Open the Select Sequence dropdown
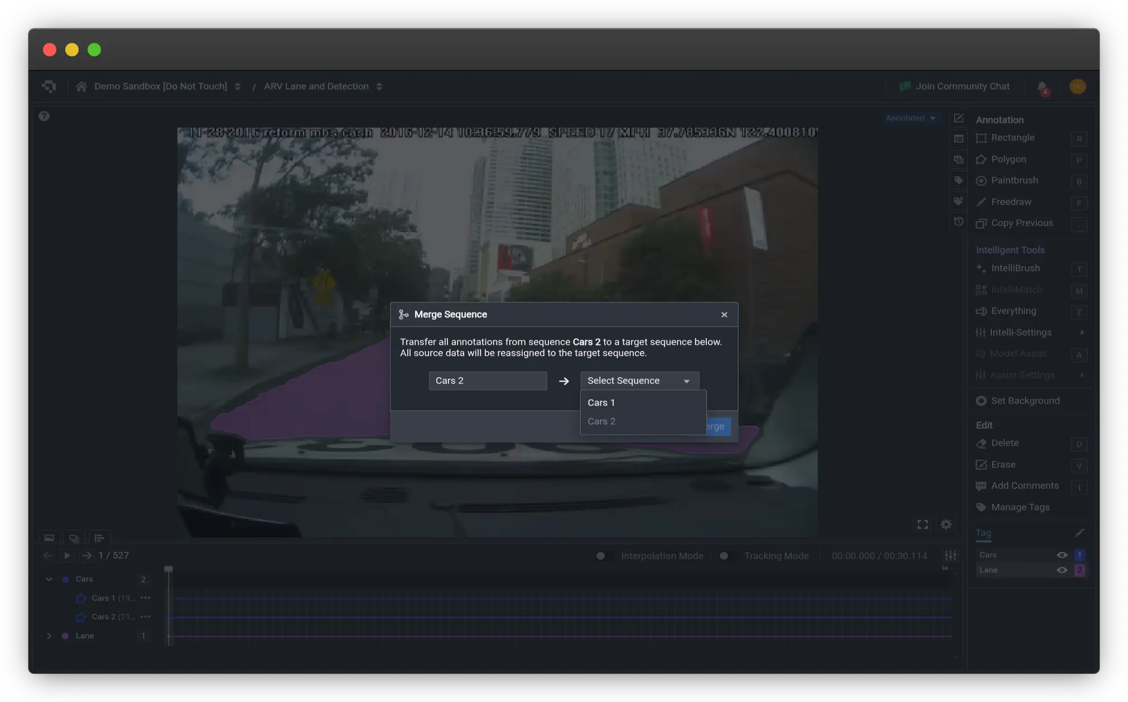Screen dimensions: 1128x702 [639, 381]
